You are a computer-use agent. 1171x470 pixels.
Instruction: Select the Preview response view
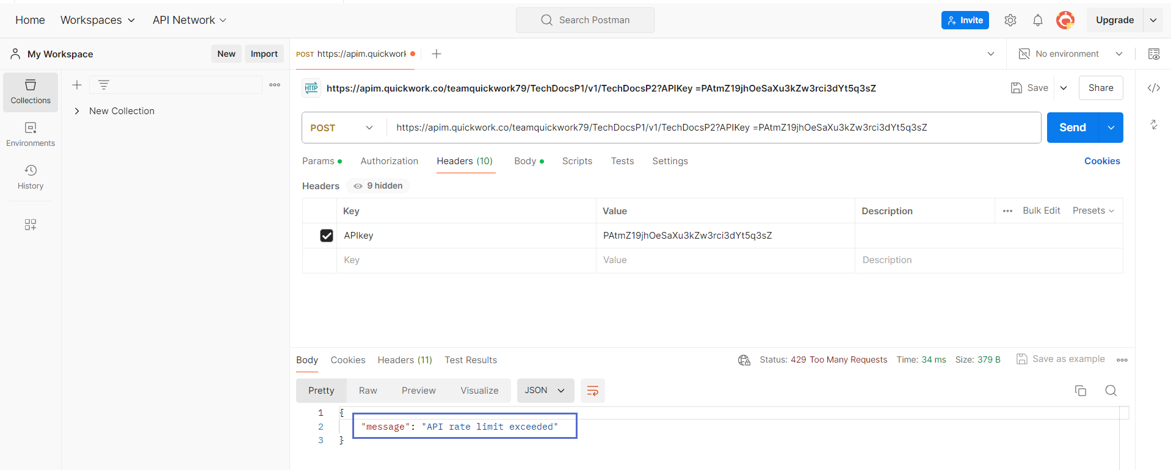tap(419, 391)
